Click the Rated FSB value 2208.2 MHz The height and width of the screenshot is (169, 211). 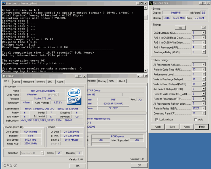tap(31, 143)
